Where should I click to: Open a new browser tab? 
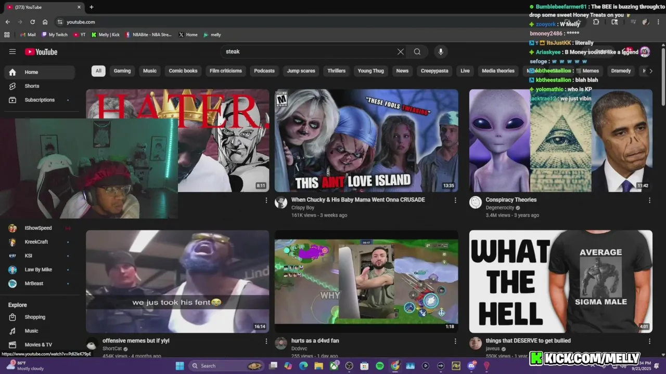92,7
